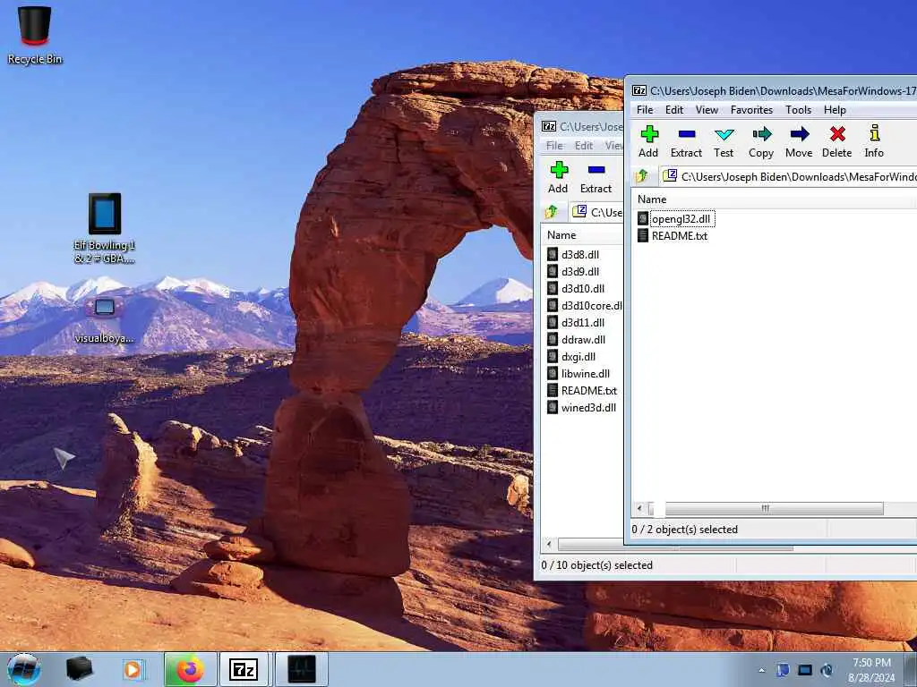This screenshot has height=687, width=917.
Task: Open the View menu in the front window
Action: [x=707, y=110]
